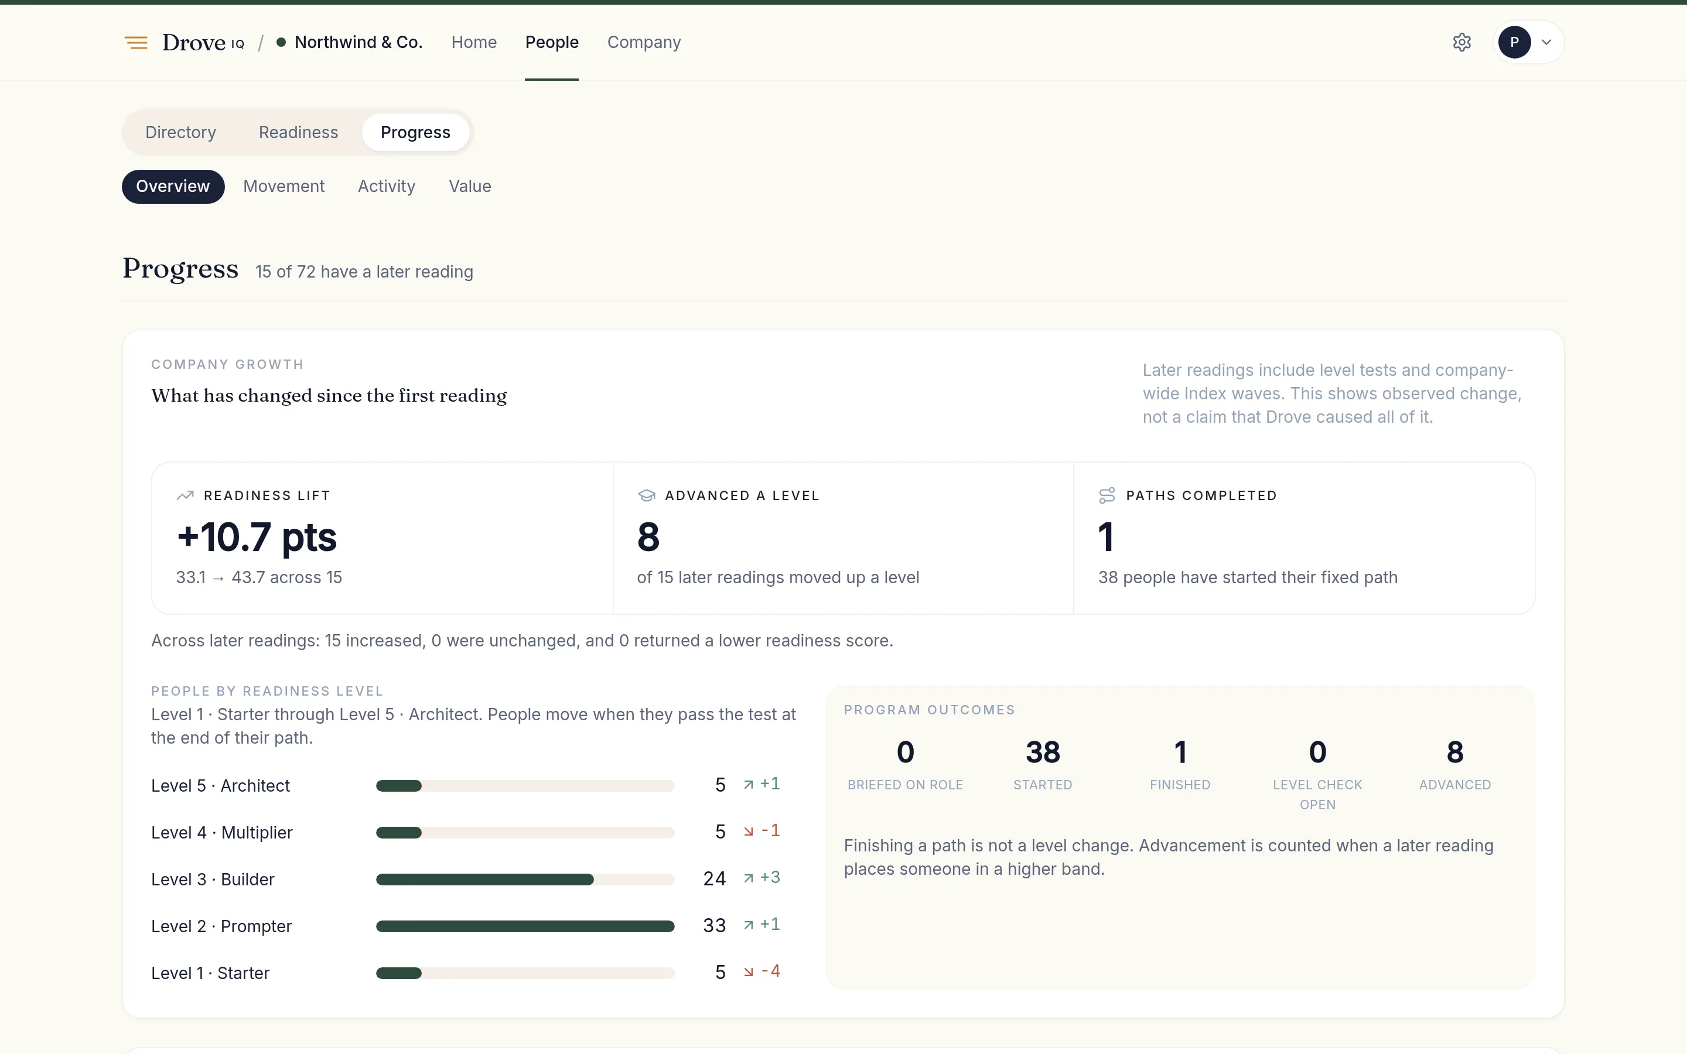This screenshot has width=1687, height=1054.
Task: Click the down arrow beside Level 1 Starter -4
Action: coord(748,972)
